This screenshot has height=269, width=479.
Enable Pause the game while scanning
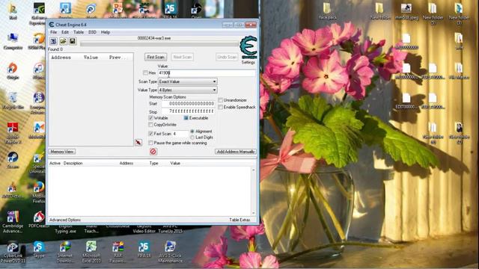click(150, 143)
